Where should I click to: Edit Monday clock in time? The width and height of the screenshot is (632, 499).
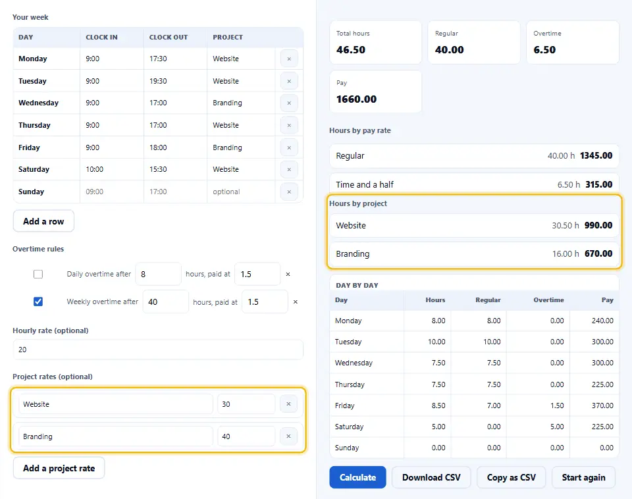pyautogui.click(x=112, y=59)
